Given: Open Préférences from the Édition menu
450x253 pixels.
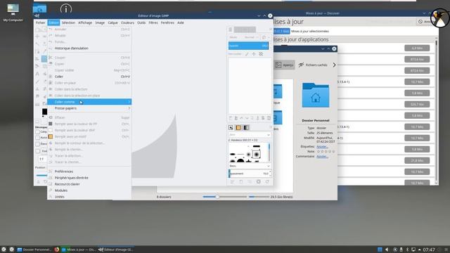Looking at the screenshot, I should (89, 171).
